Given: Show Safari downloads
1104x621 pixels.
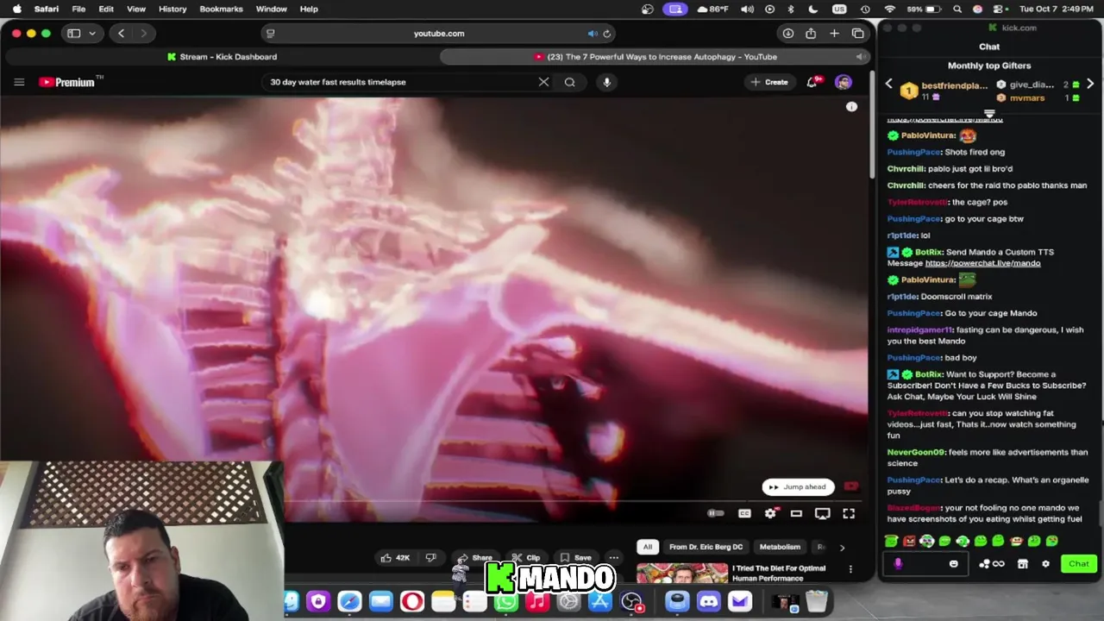Looking at the screenshot, I should coord(787,34).
